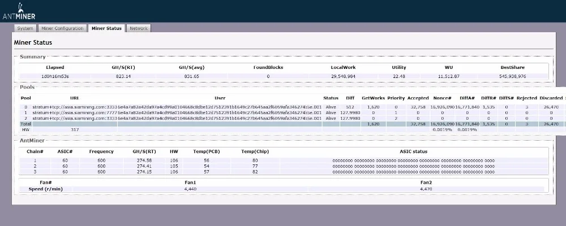The image size is (566, 226).
Task: Click the LocalWork value 29,548,984
Action: point(344,76)
